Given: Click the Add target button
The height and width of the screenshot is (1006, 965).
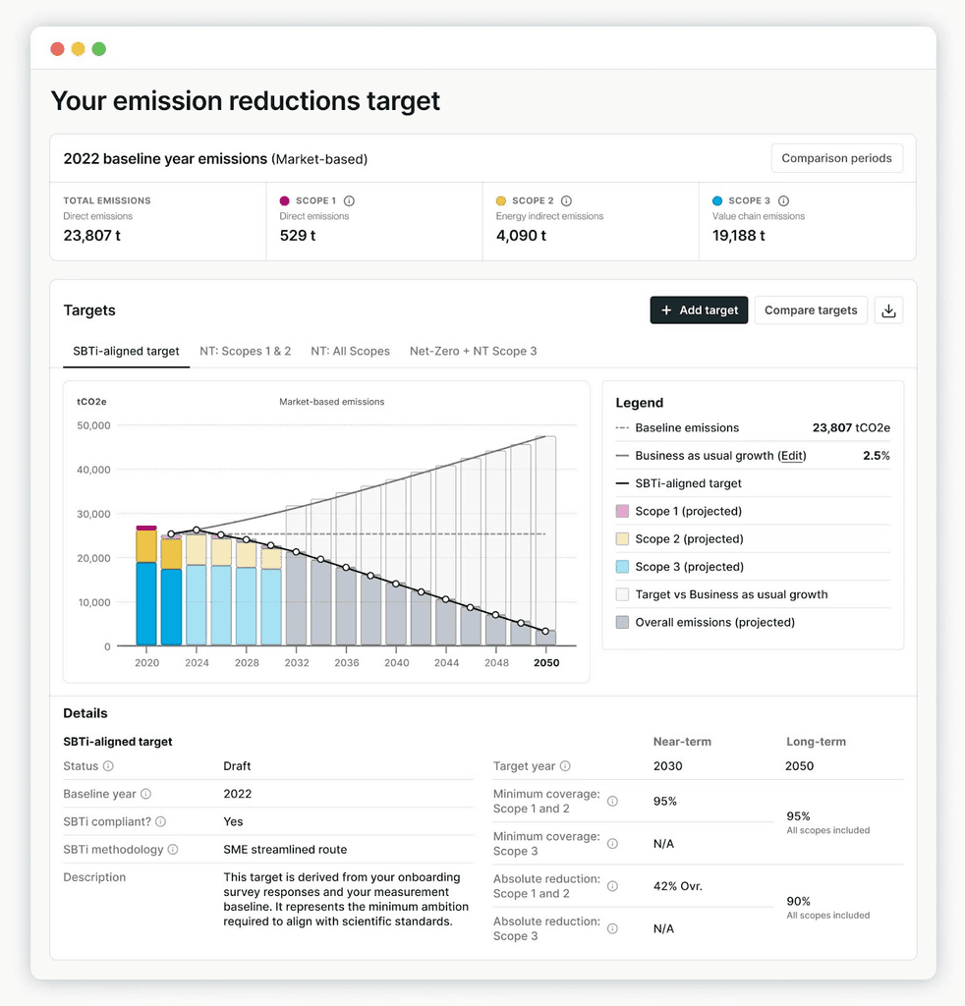Looking at the screenshot, I should tap(699, 309).
